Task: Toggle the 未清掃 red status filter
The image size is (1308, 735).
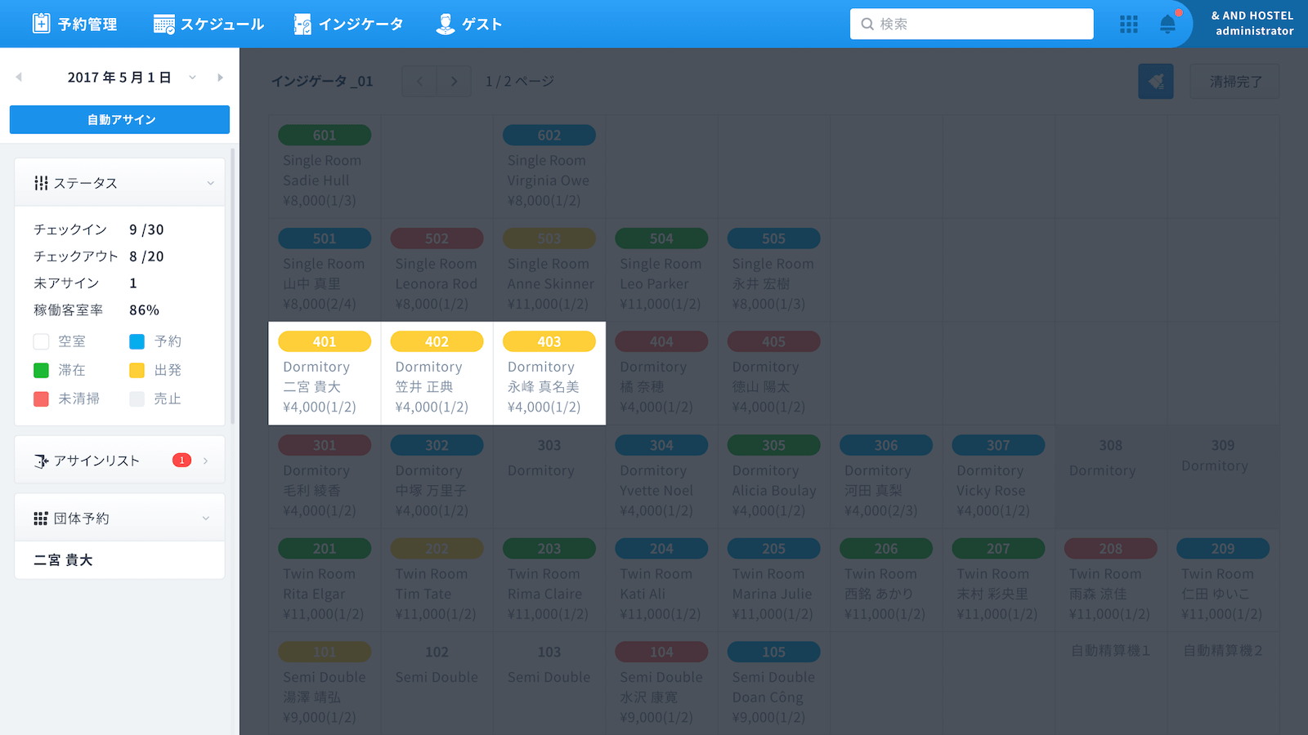Action: point(41,399)
